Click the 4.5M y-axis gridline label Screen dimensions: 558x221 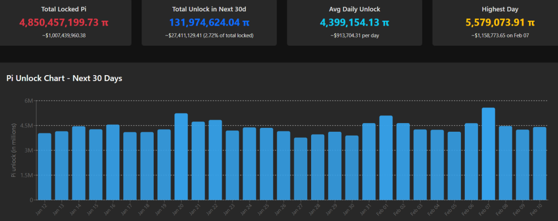click(x=27, y=125)
